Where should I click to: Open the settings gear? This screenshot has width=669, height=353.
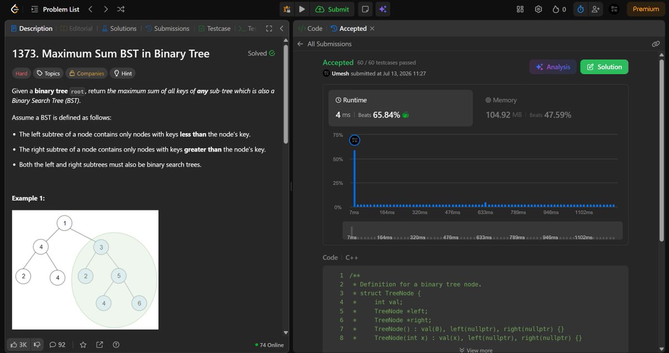click(x=539, y=9)
